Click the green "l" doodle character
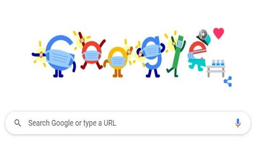Image resolution: width=259 pixels, height=148 pixels. pyautogui.click(x=176, y=56)
